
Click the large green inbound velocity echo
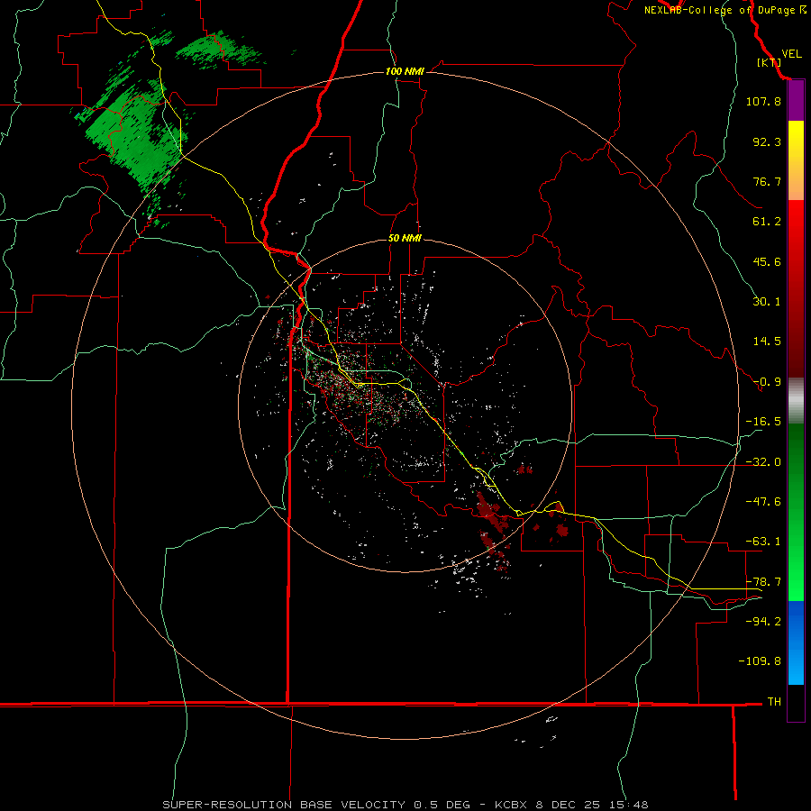click(134, 135)
